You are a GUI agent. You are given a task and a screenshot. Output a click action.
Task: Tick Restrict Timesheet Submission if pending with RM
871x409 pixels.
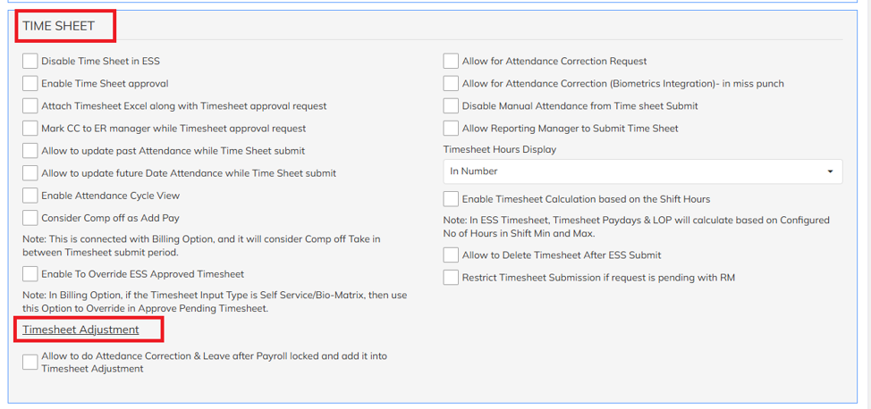click(x=451, y=277)
